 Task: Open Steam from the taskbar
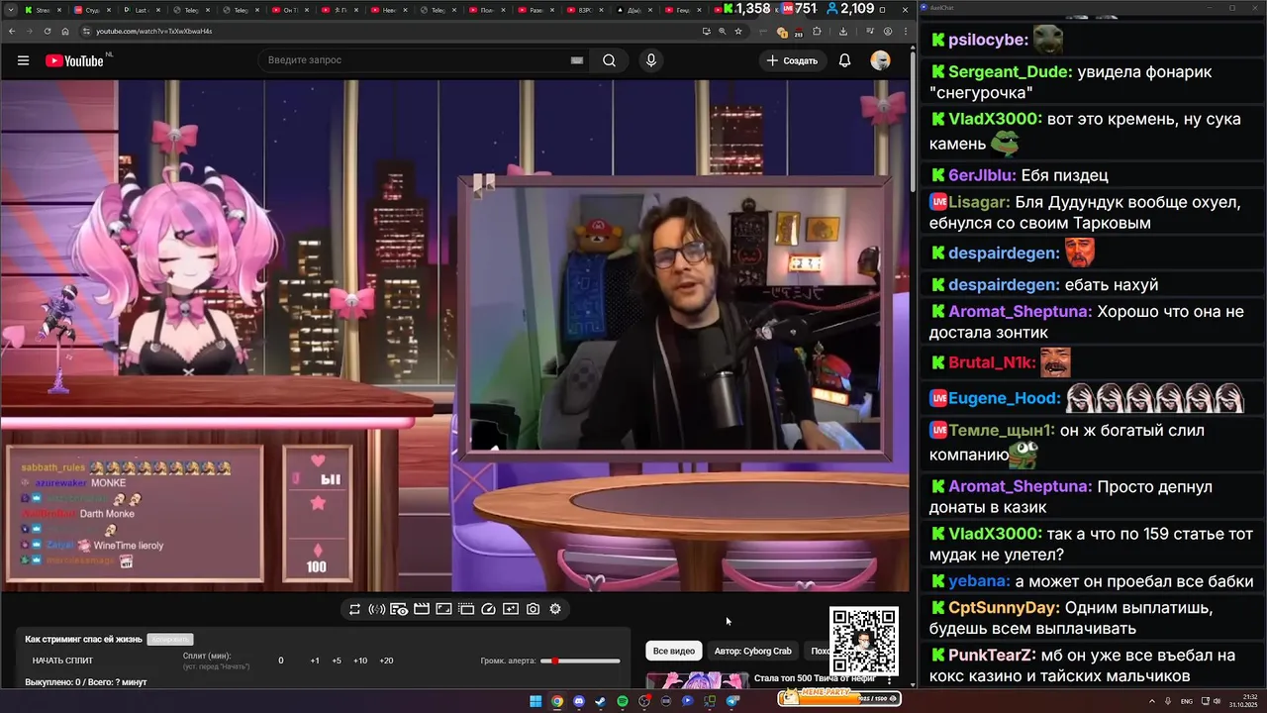(600, 701)
